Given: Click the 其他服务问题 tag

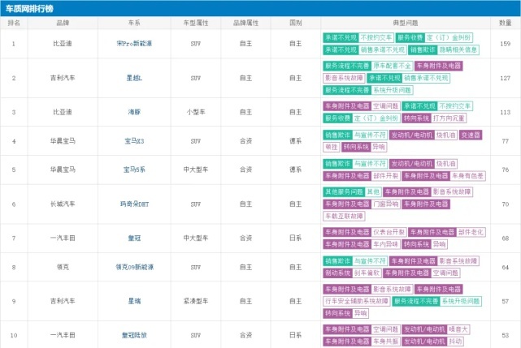Looking at the screenshot, I should (344, 191).
